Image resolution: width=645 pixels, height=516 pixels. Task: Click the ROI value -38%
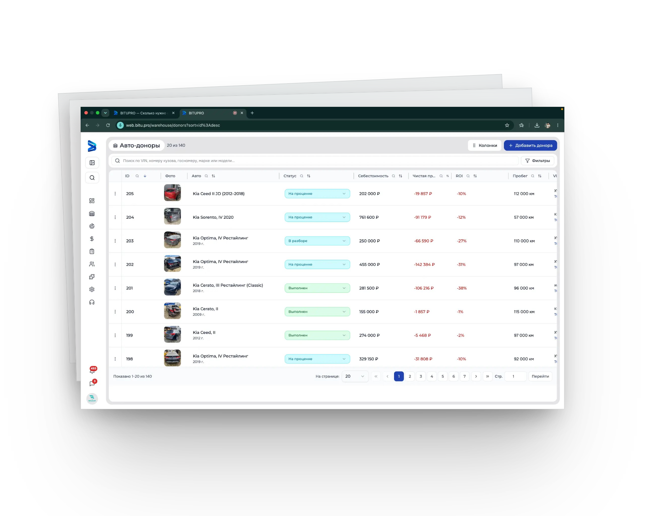point(462,288)
